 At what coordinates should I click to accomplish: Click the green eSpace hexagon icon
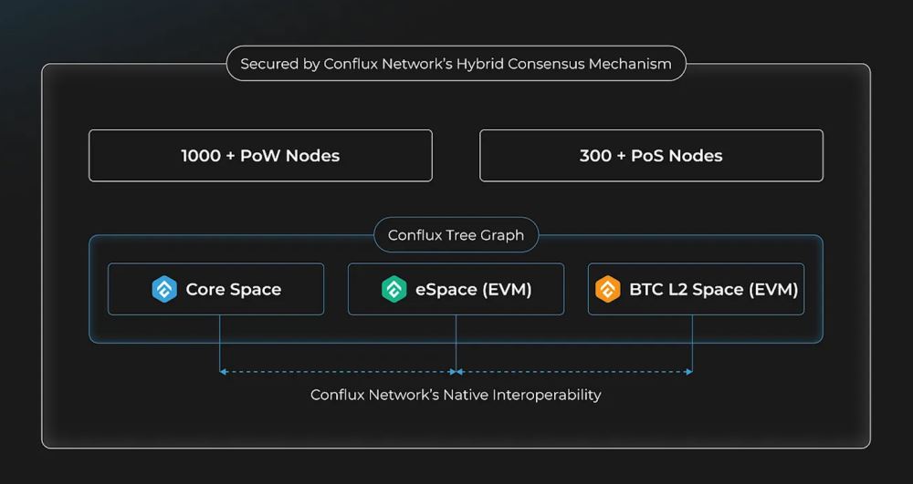coord(394,290)
